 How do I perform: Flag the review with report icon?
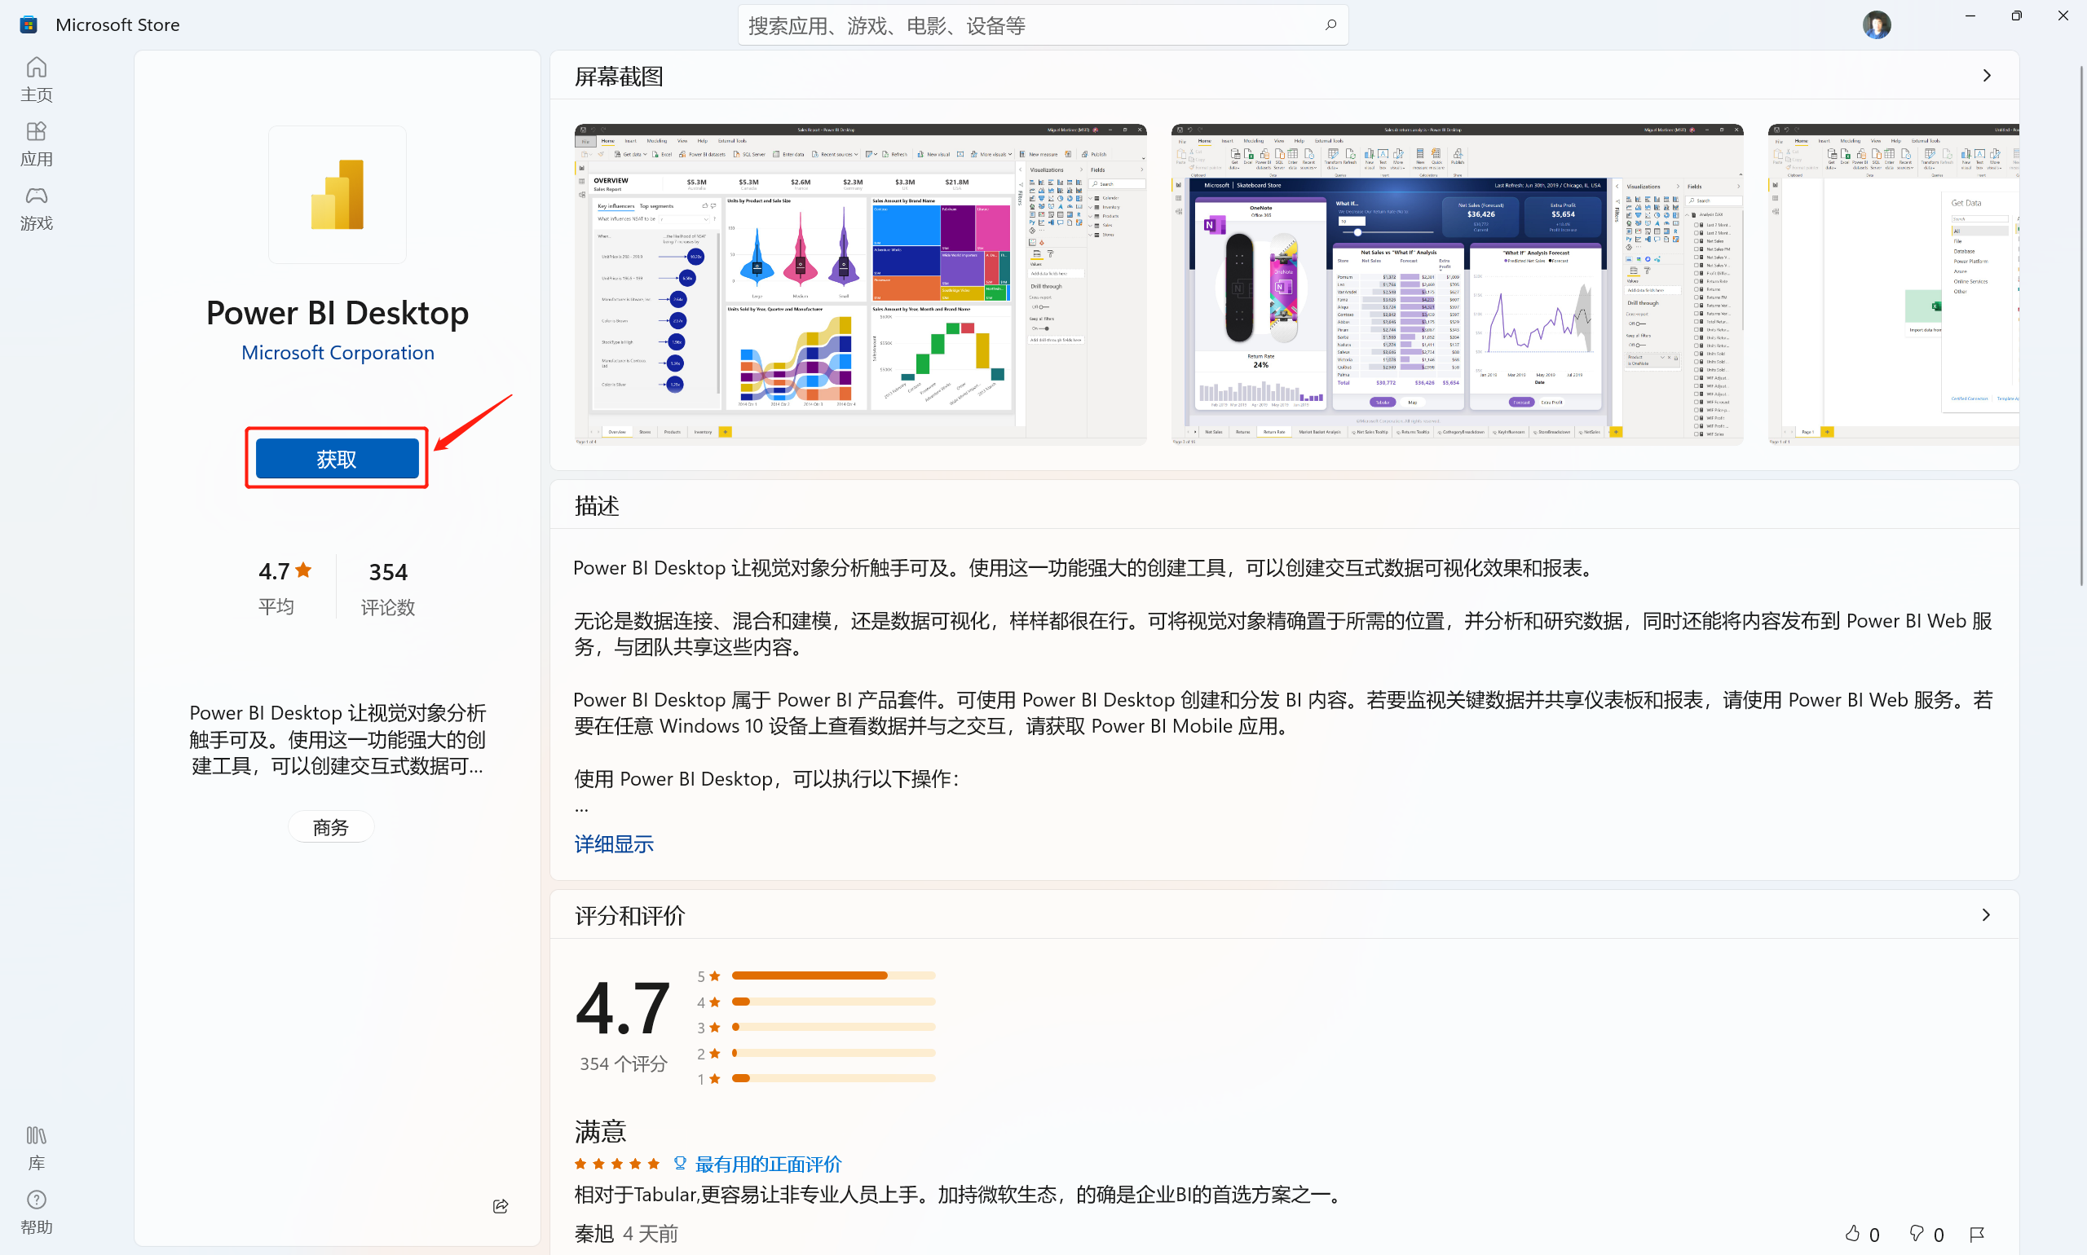click(x=1976, y=1234)
